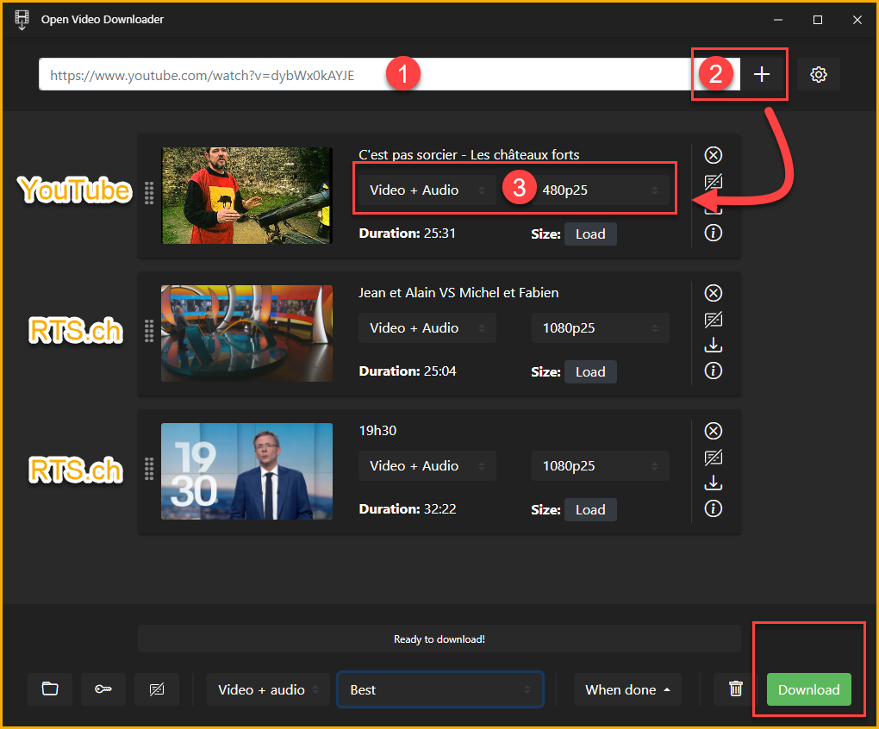879x729 pixels.
Task: Show info for the 19h30 video
Action: [714, 508]
